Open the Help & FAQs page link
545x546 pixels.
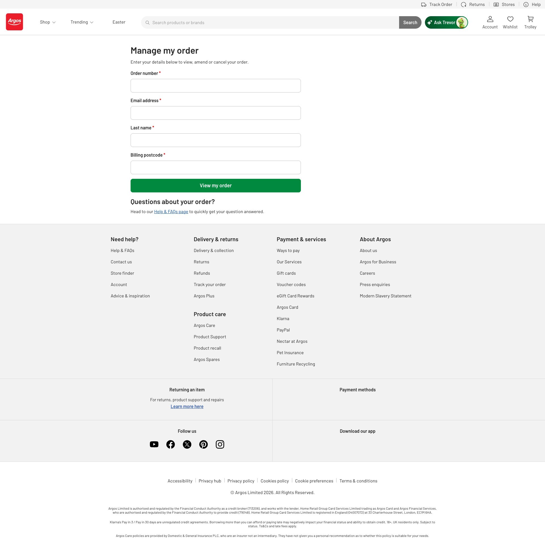point(171,211)
